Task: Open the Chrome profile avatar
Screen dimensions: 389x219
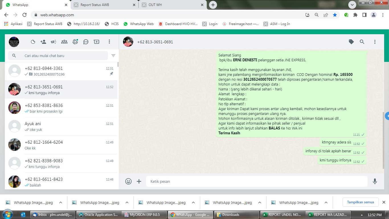Action: pos(374,15)
